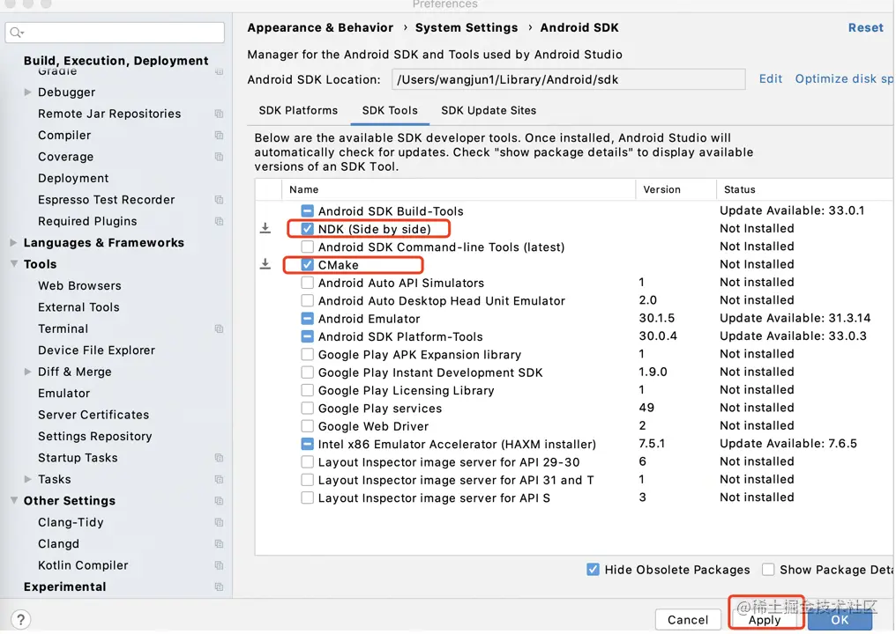Image resolution: width=896 pixels, height=634 pixels.
Task: Open Web Browsers settings
Action: coord(79,285)
